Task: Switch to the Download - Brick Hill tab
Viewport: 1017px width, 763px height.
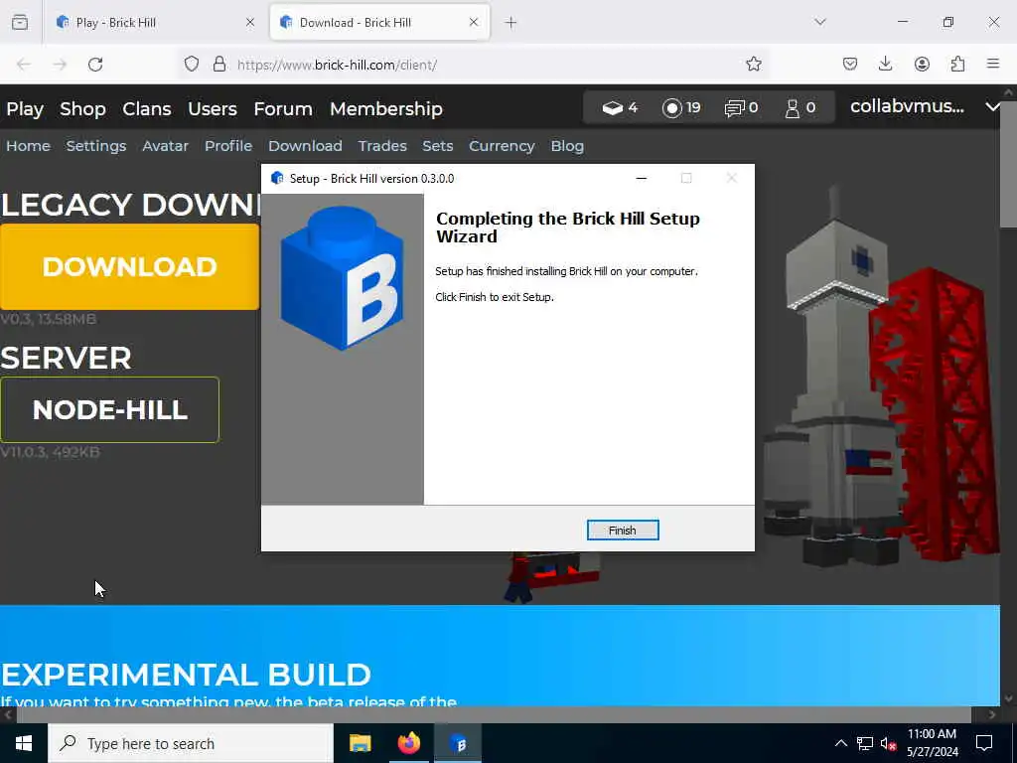Action: click(379, 22)
